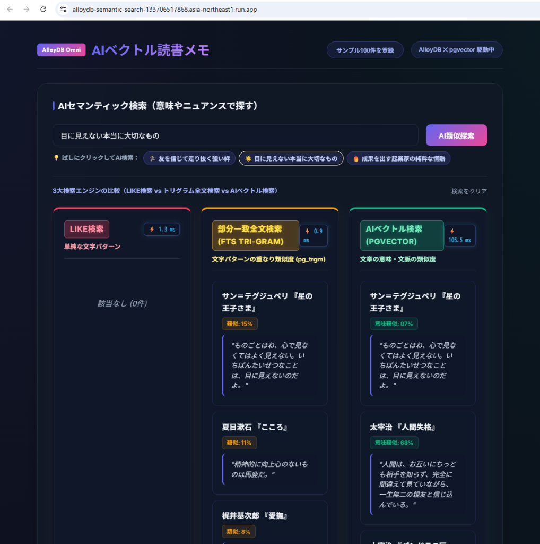540x544 pixels.
Task: Click the 意味類似: 68% score badge
Action: pos(394,443)
